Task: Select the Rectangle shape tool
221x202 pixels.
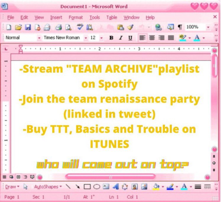Action: tap(87, 187)
